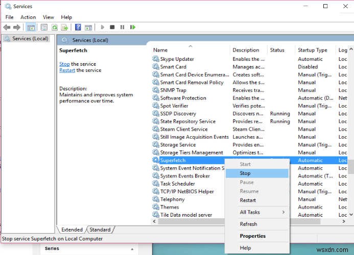Click the Back arrow toolbar icon
Screen dimensions: 354x255
pyautogui.click(x=7, y=28)
